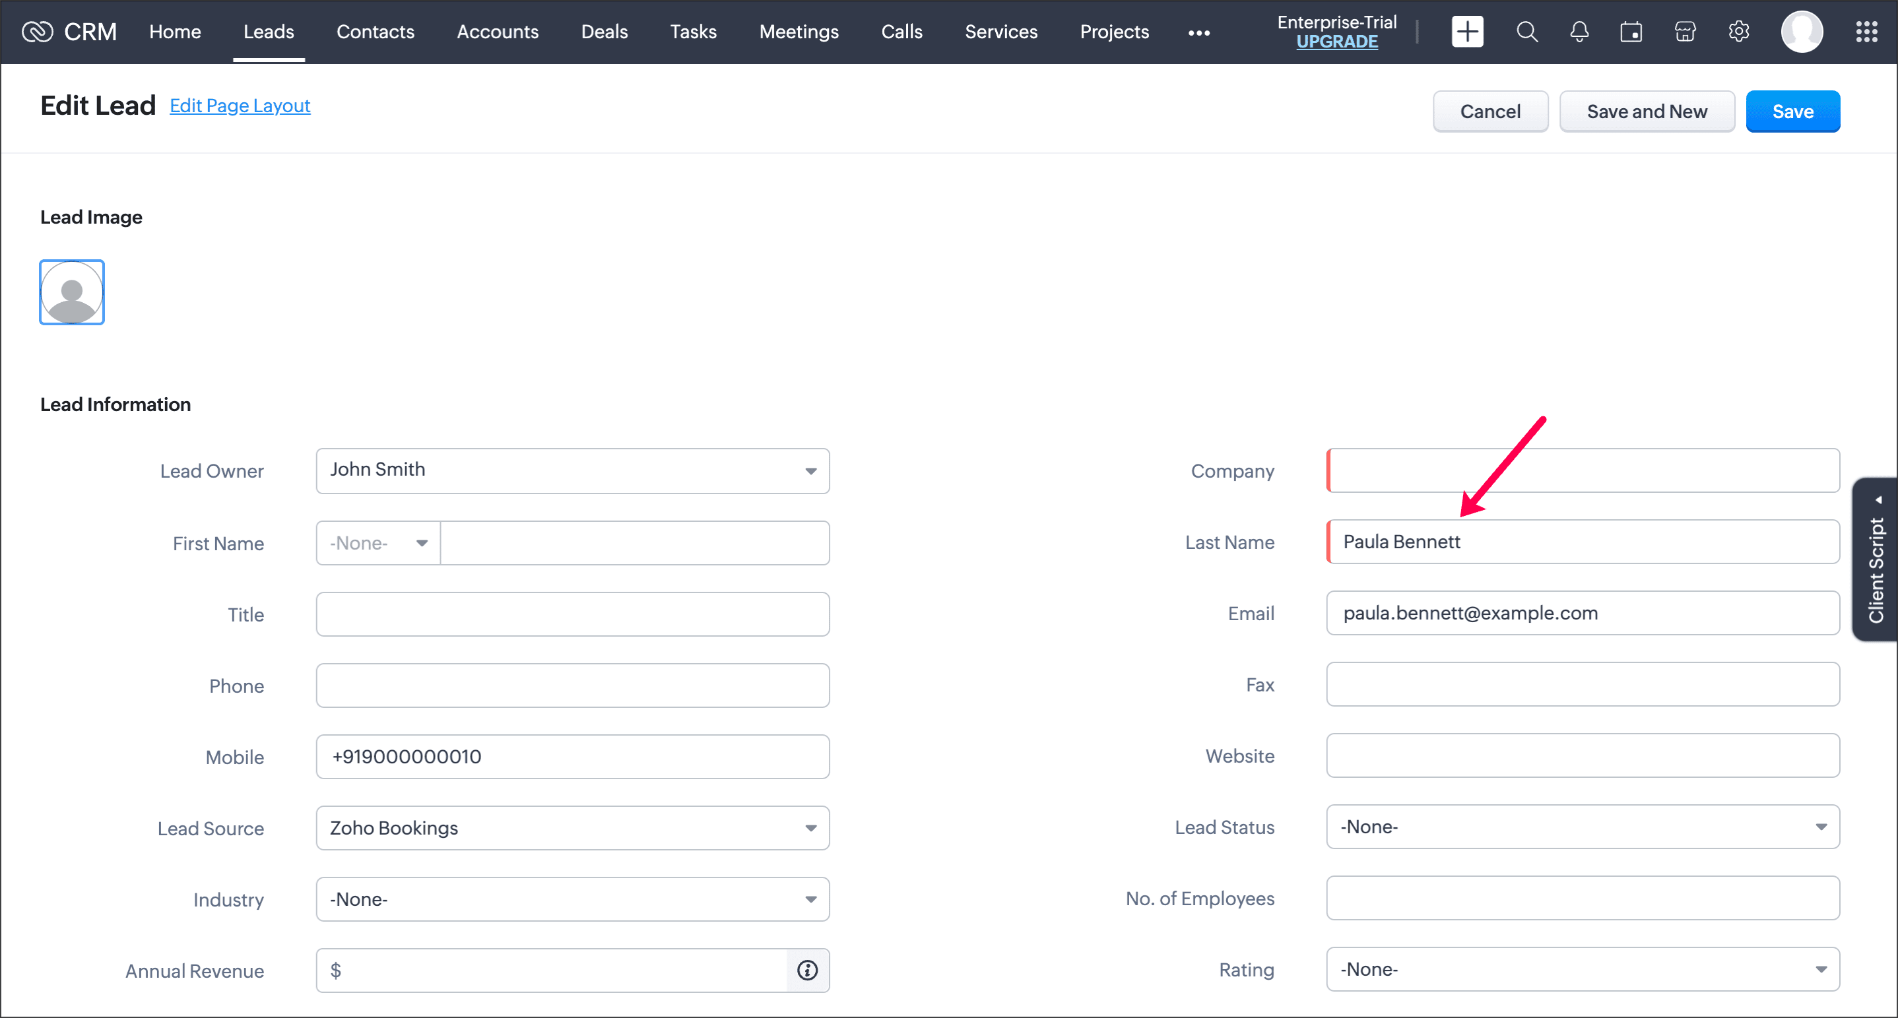Viewport: 1898px width, 1018px height.
Task: Click the plus quick-create icon
Action: [x=1466, y=32]
